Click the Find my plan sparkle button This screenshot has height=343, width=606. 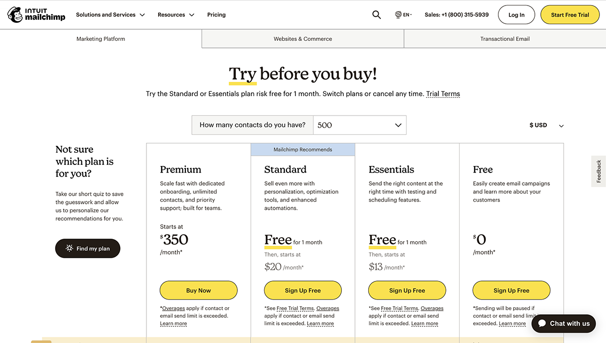87,248
